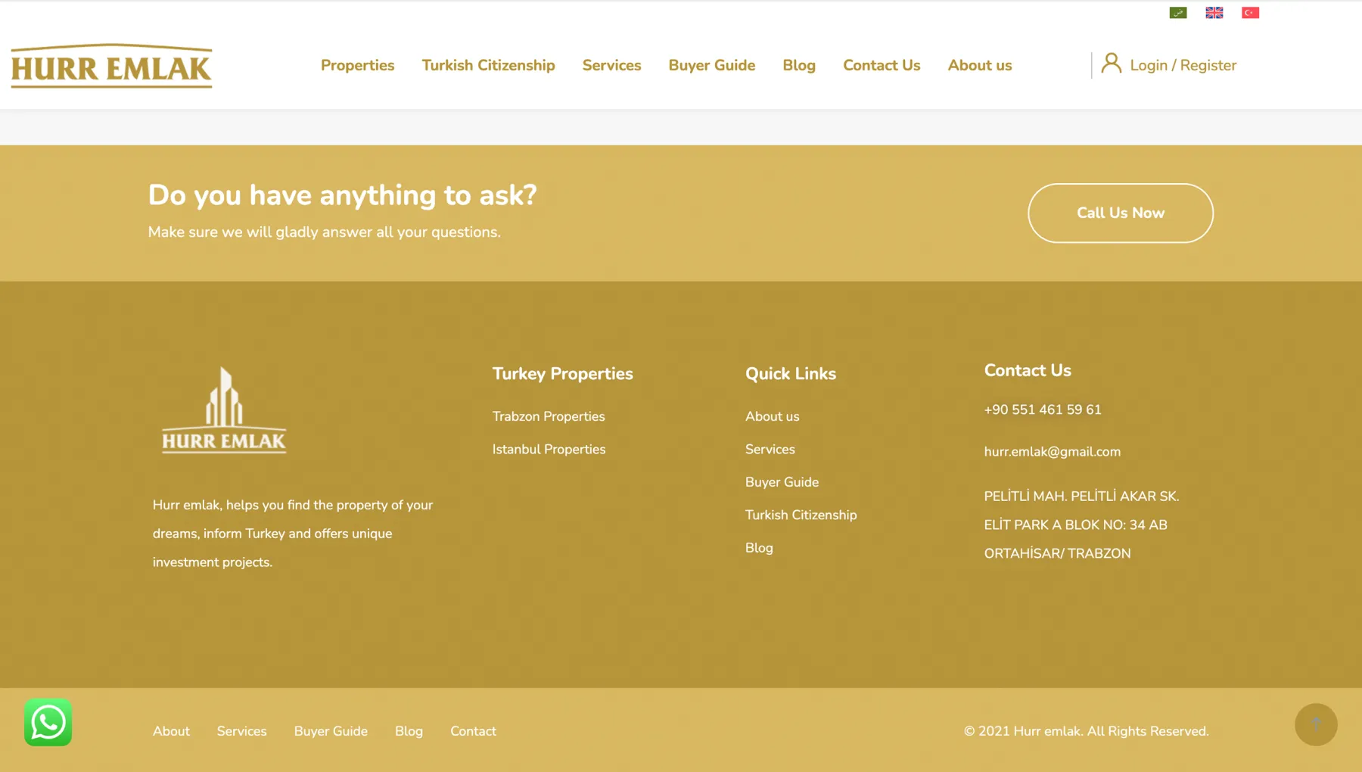This screenshot has height=772, width=1362.
Task: Open Contact Us in the header menu
Action: click(882, 66)
